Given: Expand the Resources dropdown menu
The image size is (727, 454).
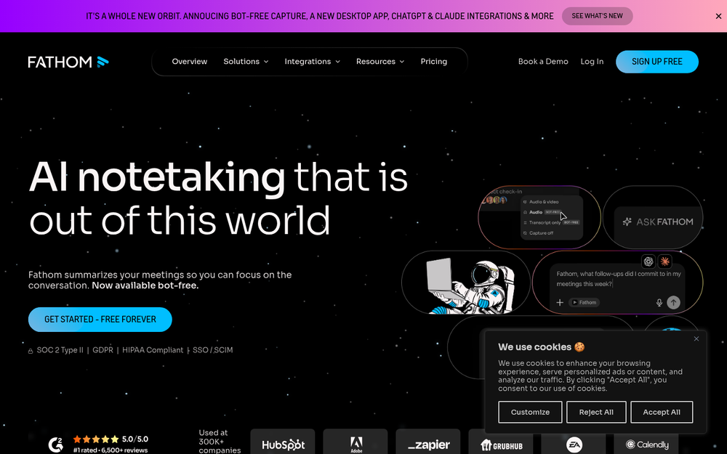Looking at the screenshot, I should (x=380, y=61).
